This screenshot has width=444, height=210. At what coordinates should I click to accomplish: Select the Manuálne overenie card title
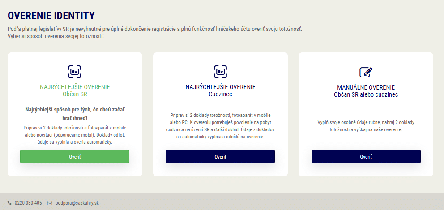[366, 90]
